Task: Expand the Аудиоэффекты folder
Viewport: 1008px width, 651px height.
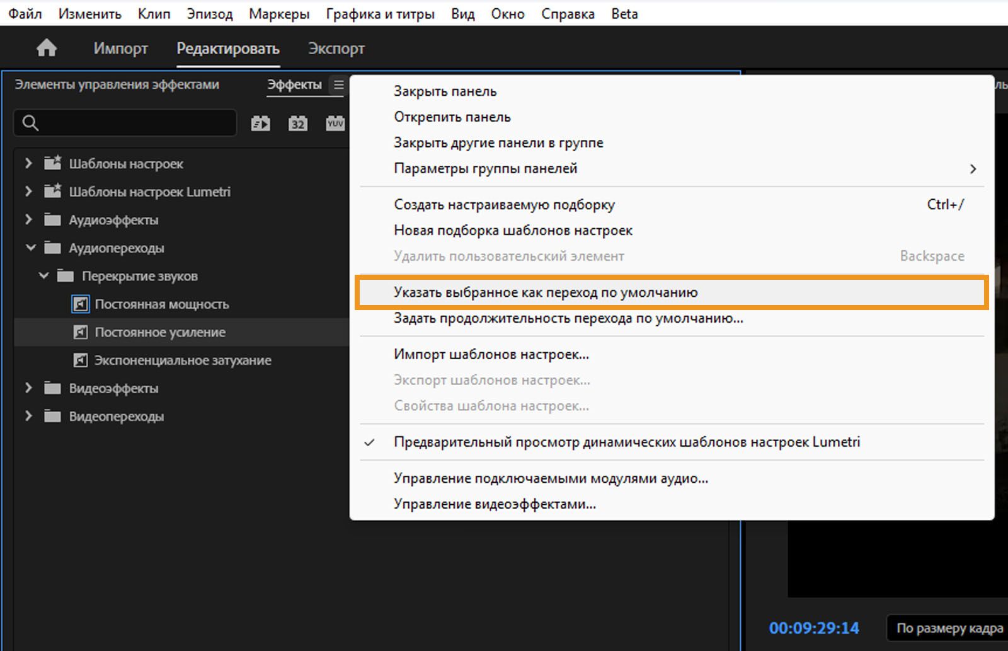Action: (x=28, y=219)
